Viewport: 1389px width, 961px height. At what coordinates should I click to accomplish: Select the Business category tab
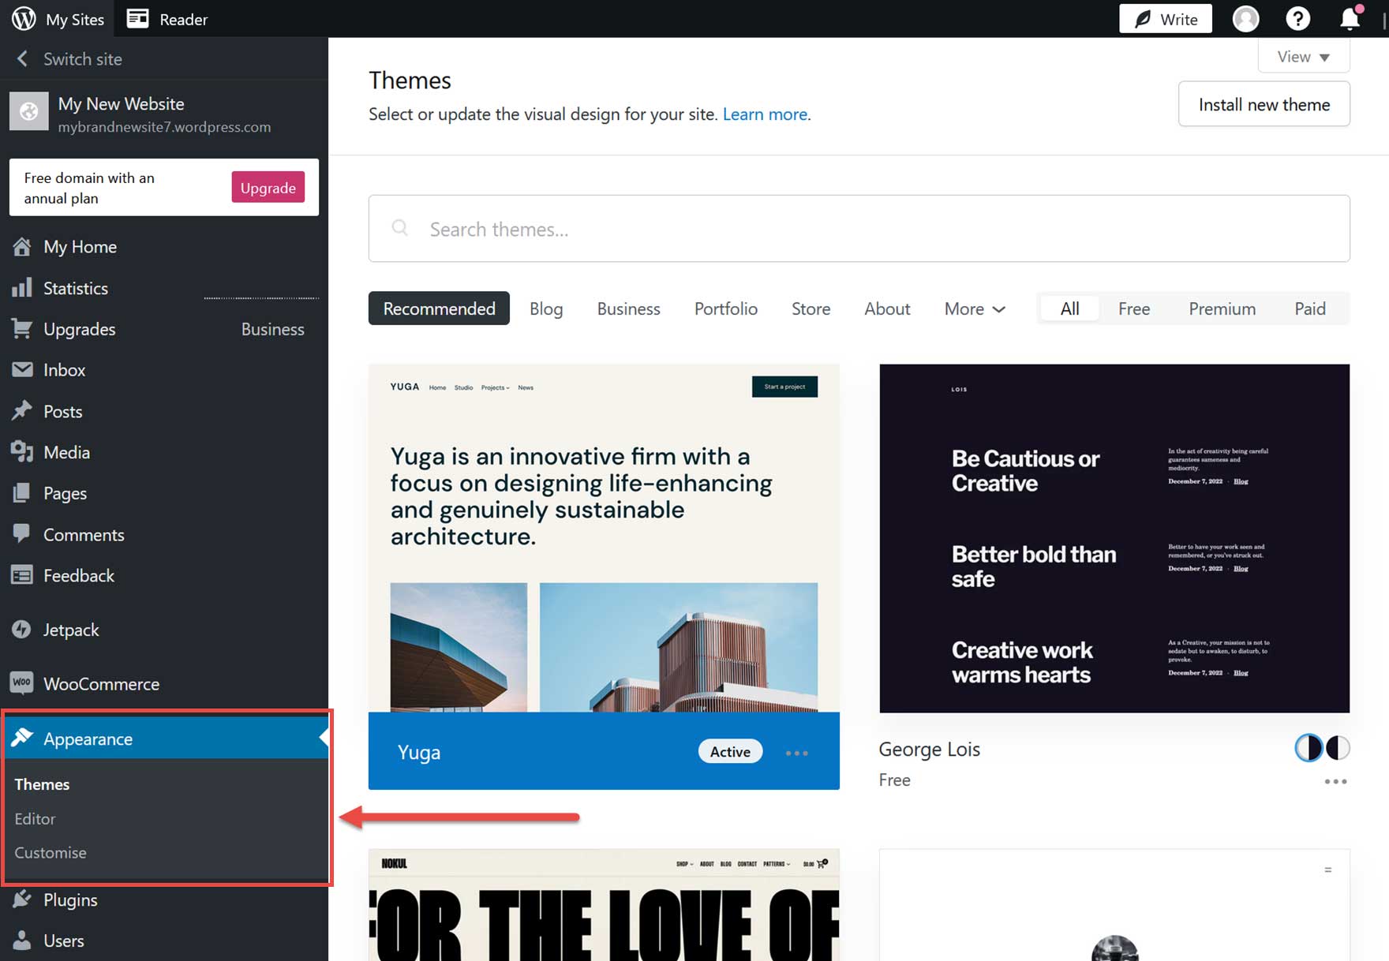628,308
